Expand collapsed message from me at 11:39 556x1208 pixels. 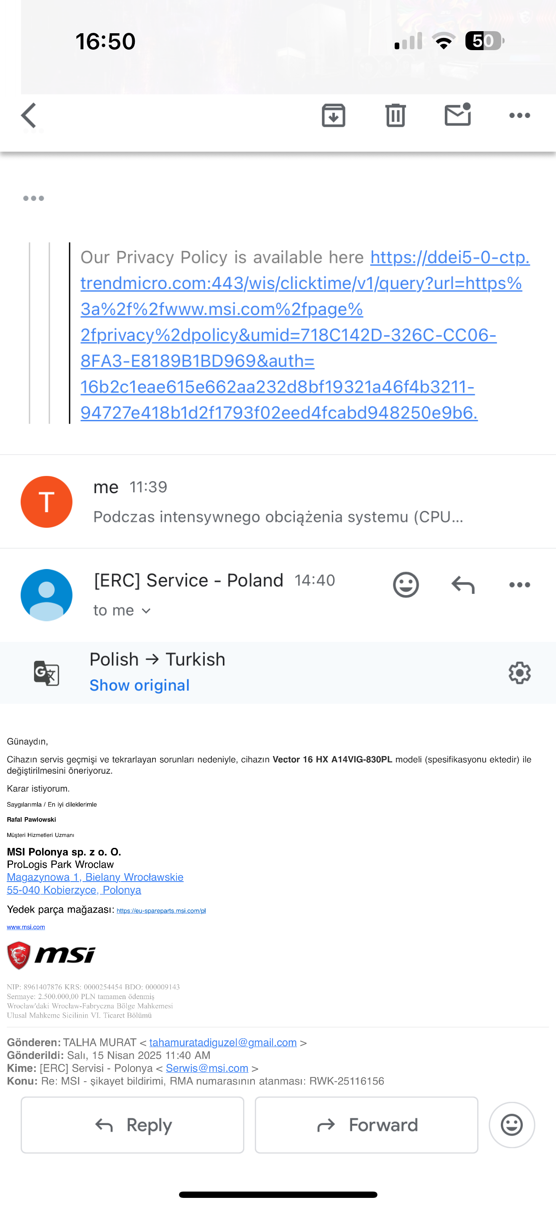coord(278,502)
